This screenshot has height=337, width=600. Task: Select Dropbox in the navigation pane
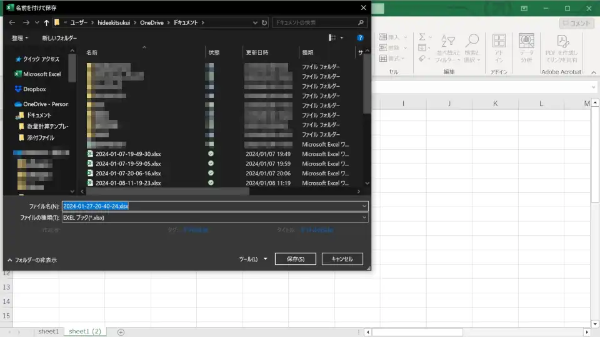click(x=34, y=89)
